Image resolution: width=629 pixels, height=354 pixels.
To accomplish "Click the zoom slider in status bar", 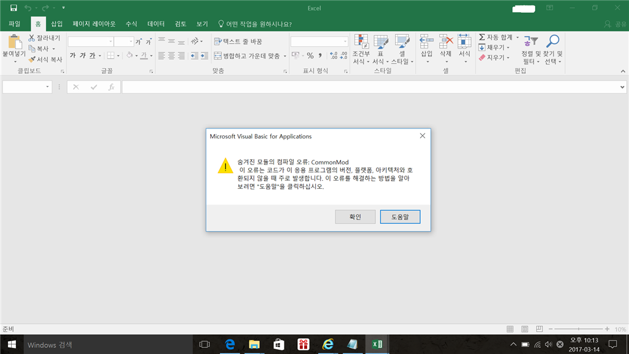I will [579, 329].
